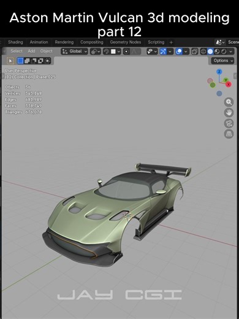Click the negative Z axis gizmo dot
Viewport: 239px width, 319px height.
[x=219, y=93]
